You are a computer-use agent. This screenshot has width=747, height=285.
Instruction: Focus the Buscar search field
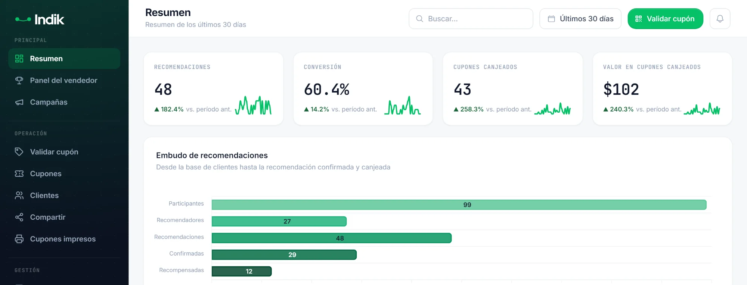coord(471,19)
